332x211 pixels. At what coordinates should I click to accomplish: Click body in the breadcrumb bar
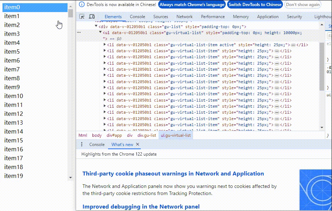(x=97, y=135)
